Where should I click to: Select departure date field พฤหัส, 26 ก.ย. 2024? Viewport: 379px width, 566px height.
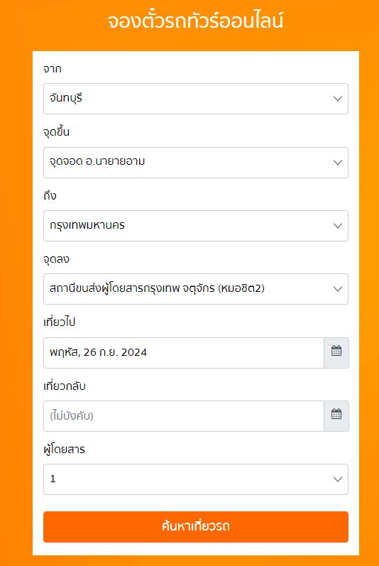tap(184, 353)
